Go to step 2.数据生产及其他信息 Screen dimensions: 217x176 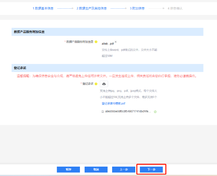click(x=92, y=8)
